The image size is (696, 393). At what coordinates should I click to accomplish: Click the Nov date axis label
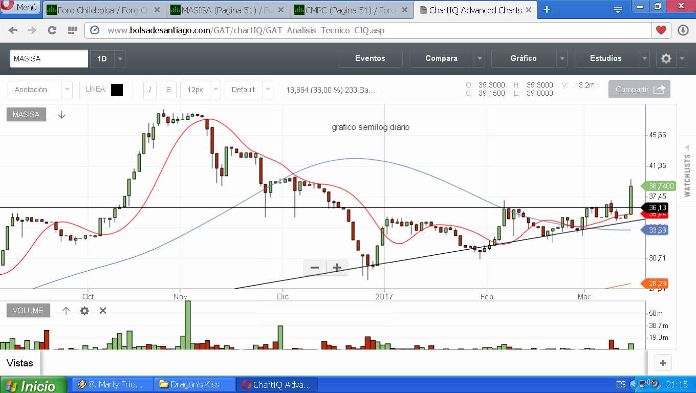click(180, 296)
